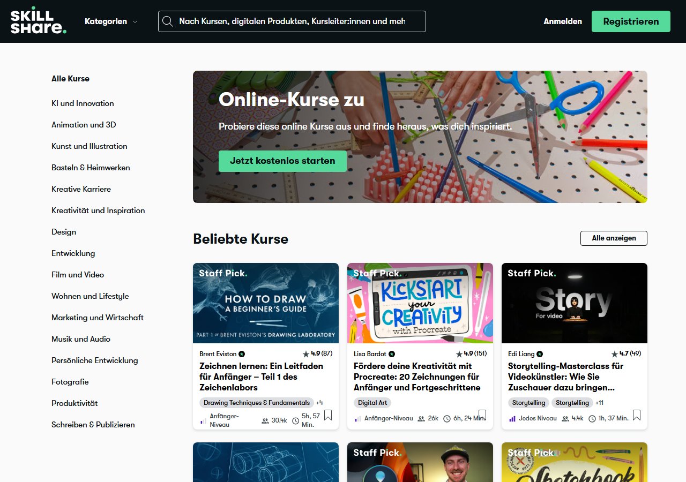686x482 pixels.
Task: Open Kickstart your Creativity thumbnail
Action: pyautogui.click(x=420, y=303)
